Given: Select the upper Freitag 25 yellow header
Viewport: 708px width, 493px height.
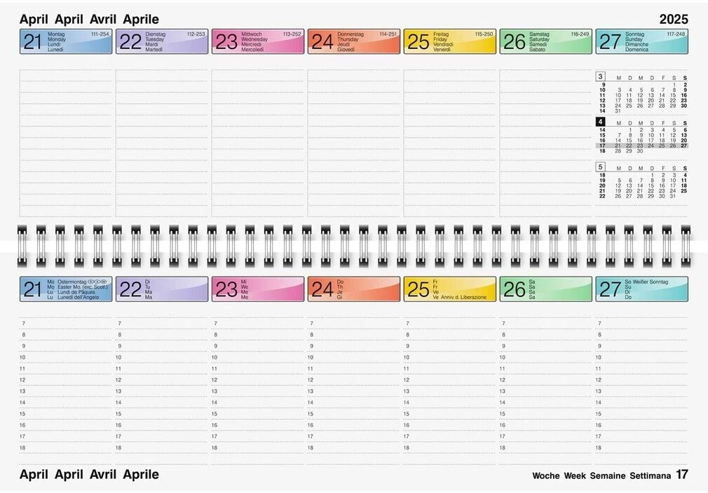Looking at the screenshot, I should point(450,42).
